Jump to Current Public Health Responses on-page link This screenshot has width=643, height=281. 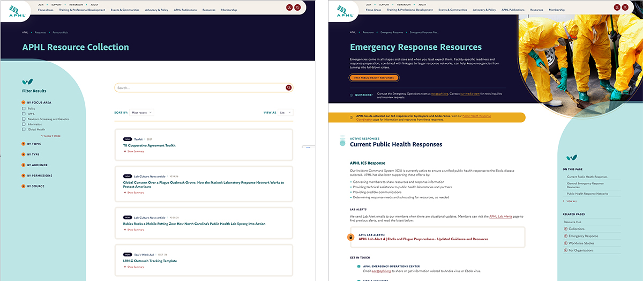587,176
